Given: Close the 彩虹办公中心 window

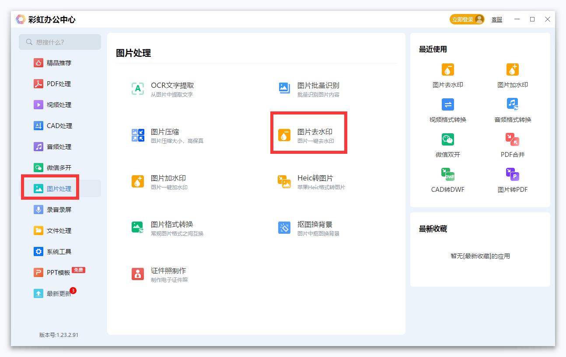Looking at the screenshot, I should coord(548,19).
